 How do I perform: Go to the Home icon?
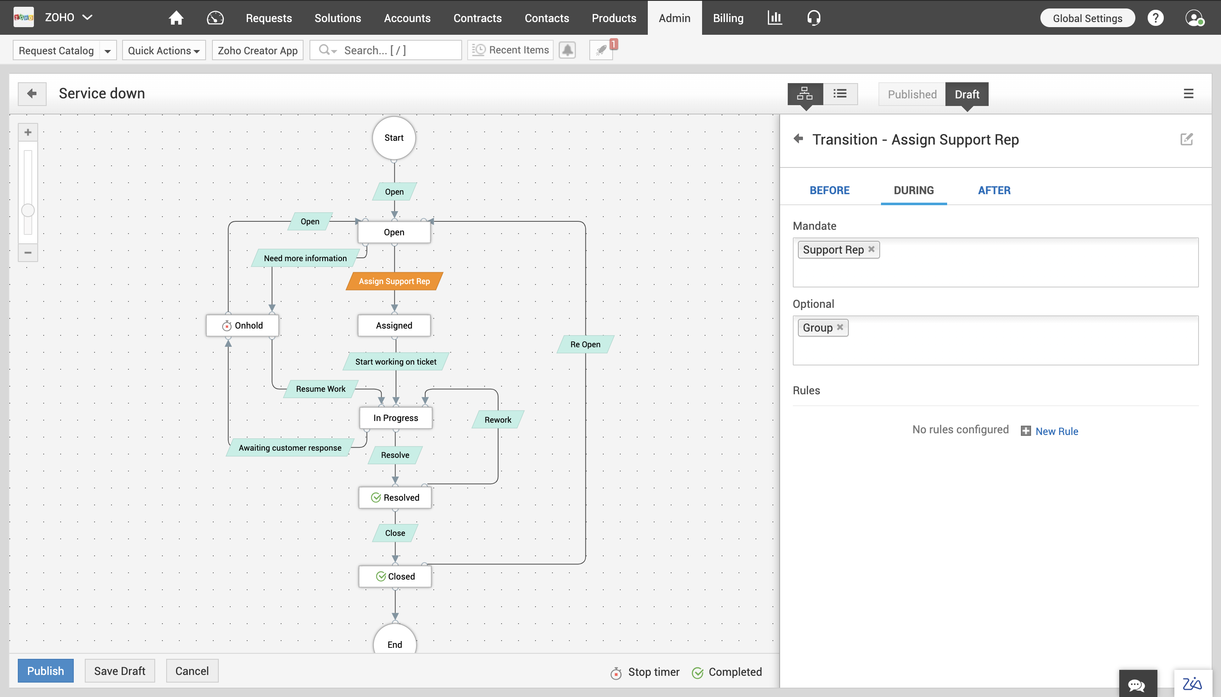tap(176, 18)
